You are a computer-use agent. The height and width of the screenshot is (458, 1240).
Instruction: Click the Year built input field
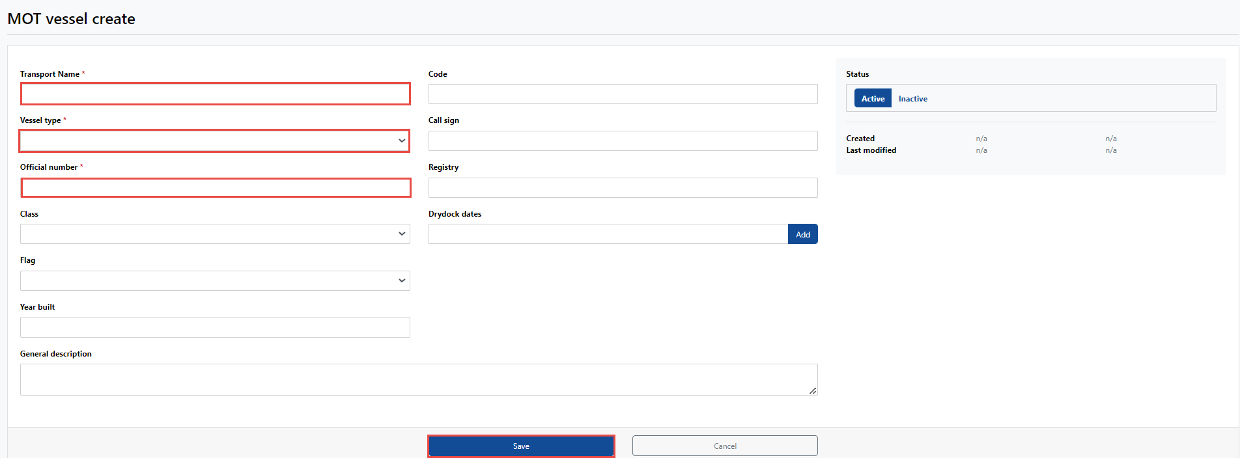click(215, 327)
